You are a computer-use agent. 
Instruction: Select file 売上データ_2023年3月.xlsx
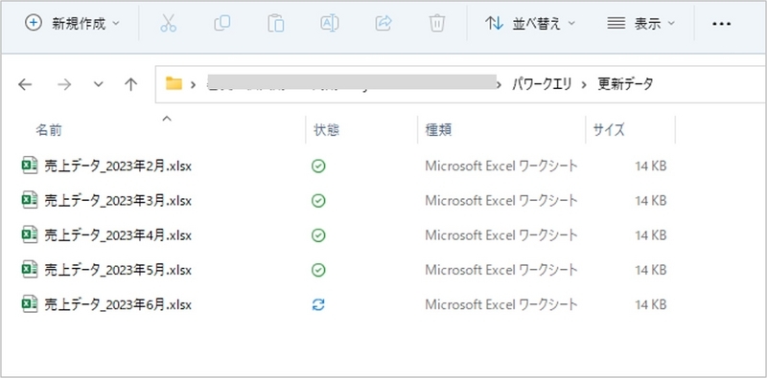click(118, 201)
